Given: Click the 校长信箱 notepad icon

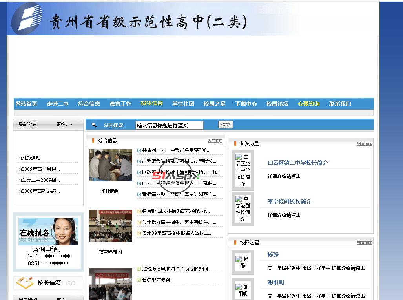Looking at the screenshot, I should tap(24, 283).
